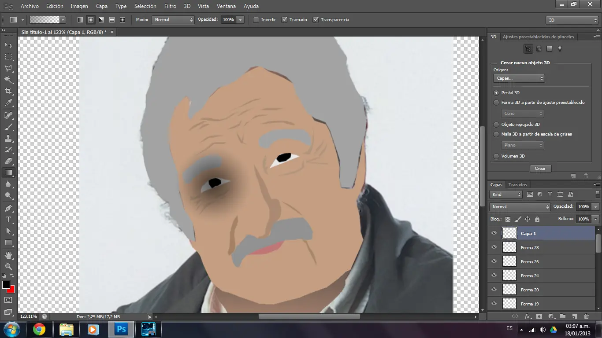Choose the diamond gradient style icon
602x338 pixels.
[122, 20]
